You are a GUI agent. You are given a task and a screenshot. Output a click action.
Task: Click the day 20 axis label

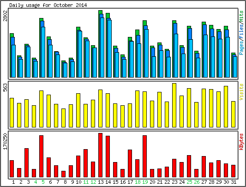click(x=152, y=182)
